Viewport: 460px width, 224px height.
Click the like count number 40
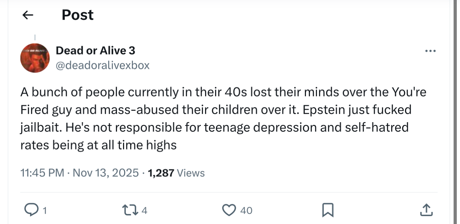[246, 211]
